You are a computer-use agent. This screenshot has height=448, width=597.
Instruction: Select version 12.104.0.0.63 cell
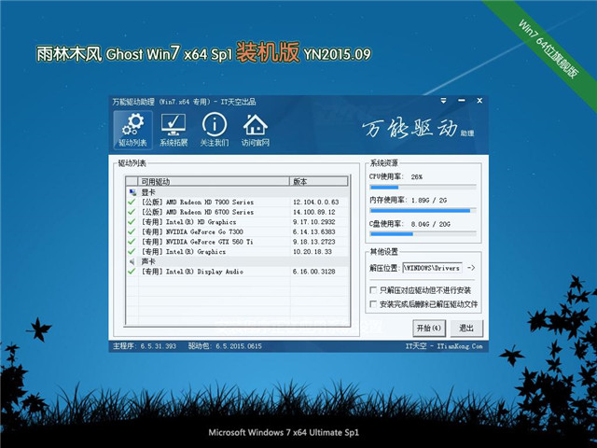click(x=315, y=203)
